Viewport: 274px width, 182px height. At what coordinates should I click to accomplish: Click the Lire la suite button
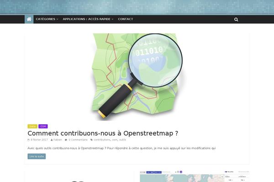[x=37, y=157]
